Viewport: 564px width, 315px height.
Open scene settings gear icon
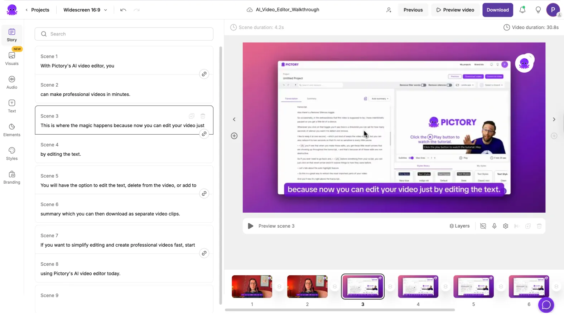pyautogui.click(x=505, y=226)
